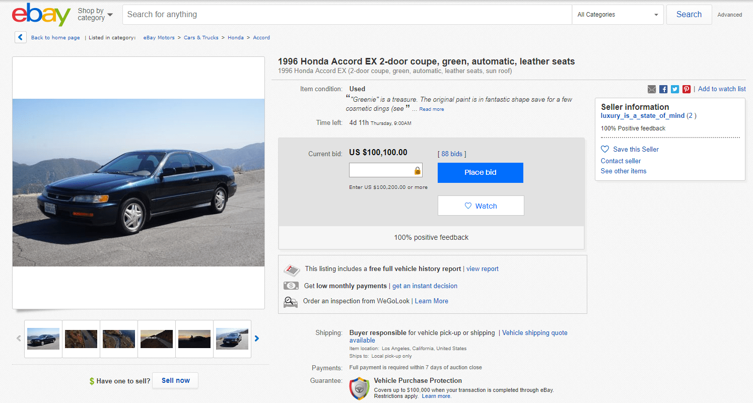Navigate to eBay Motors breadcrumb
The width and height of the screenshot is (753, 403).
click(159, 37)
